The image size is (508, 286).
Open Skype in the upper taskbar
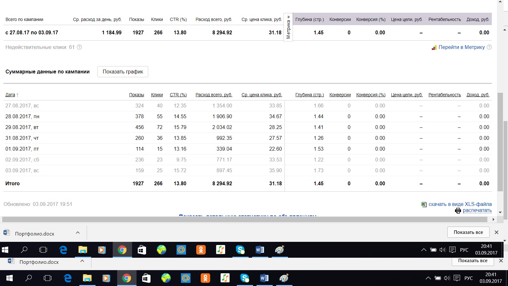(240, 250)
